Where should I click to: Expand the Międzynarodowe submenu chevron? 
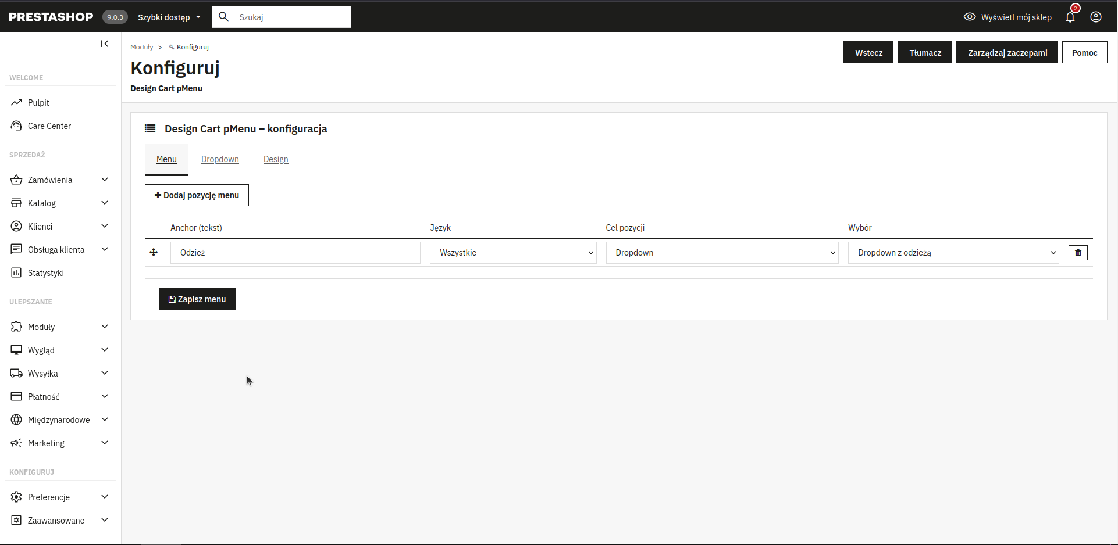[x=105, y=419]
